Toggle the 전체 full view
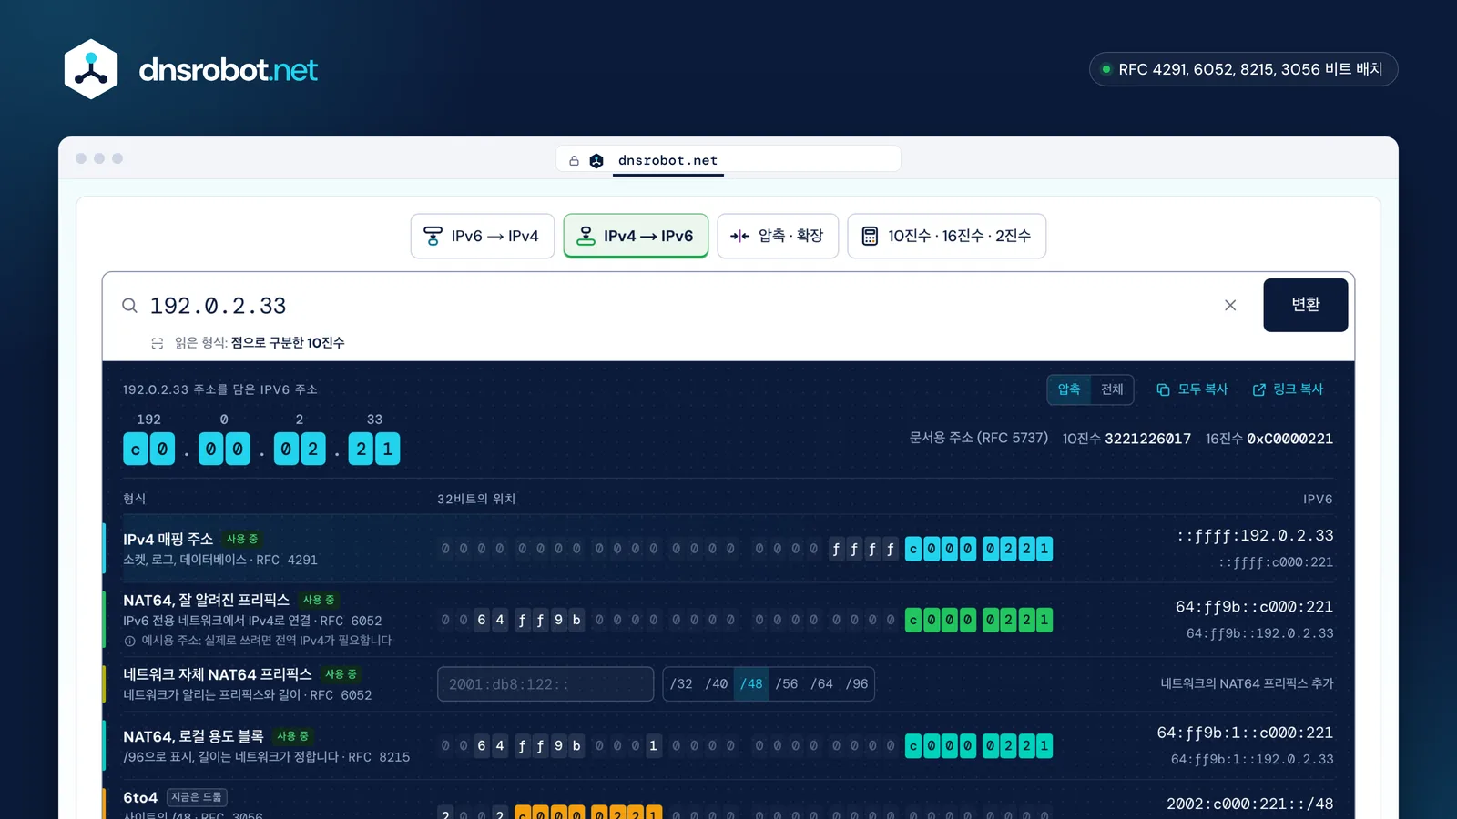The height and width of the screenshot is (819, 1457). [1112, 389]
